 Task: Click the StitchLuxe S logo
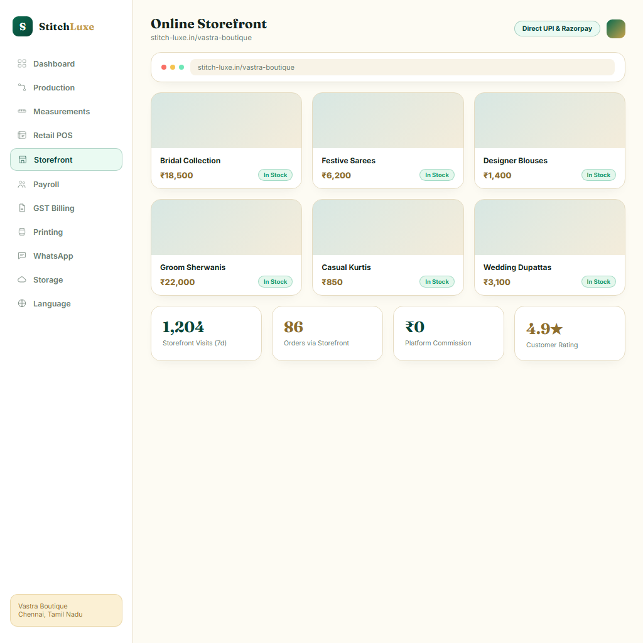[x=23, y=26]
